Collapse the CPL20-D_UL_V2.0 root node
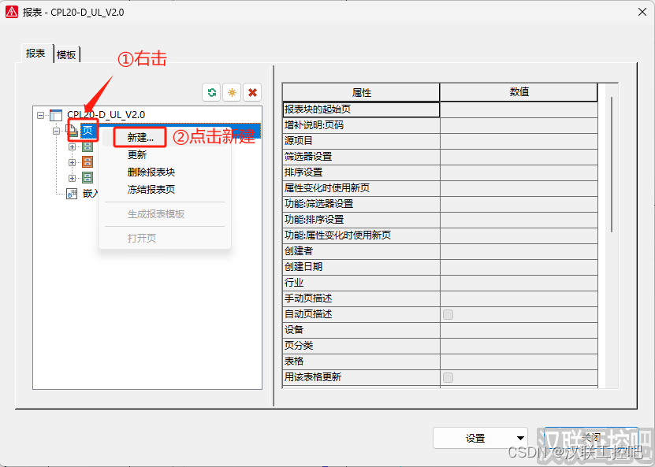The width and height of the screenshot is (655, 467). (x=40, y=115)
